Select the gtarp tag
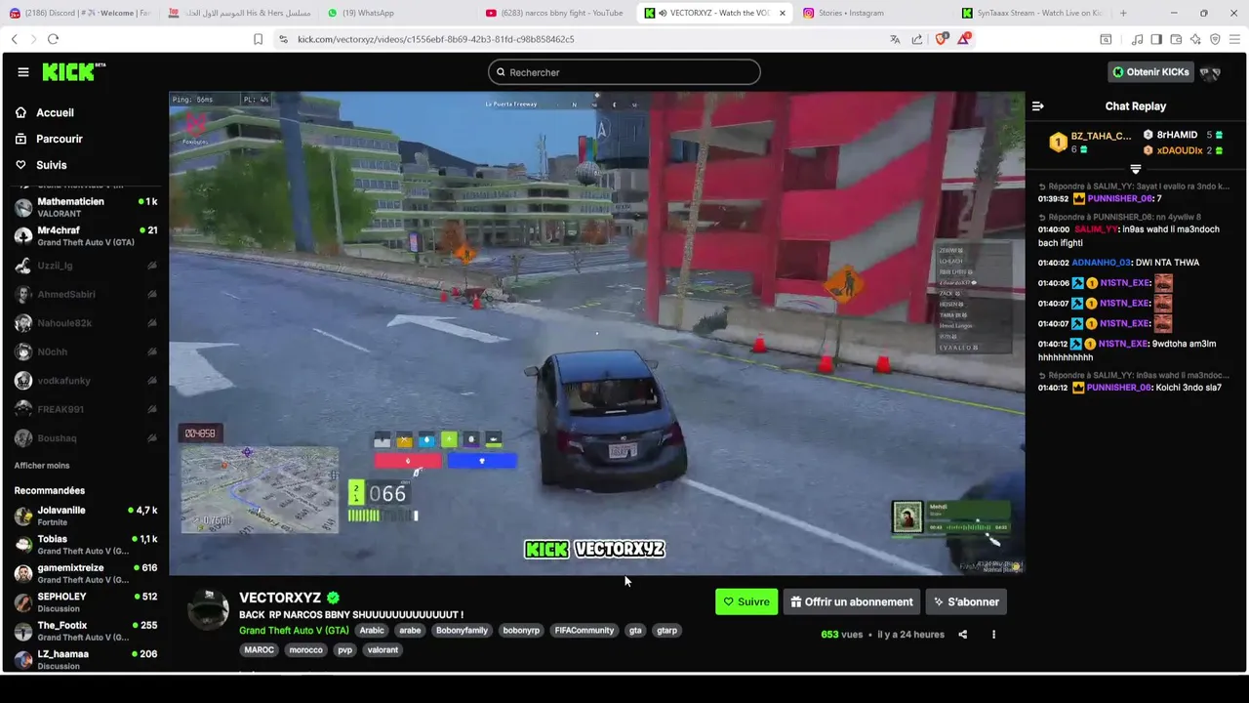The height and width of the screenshot is (703, 1249). coord(666,631)
